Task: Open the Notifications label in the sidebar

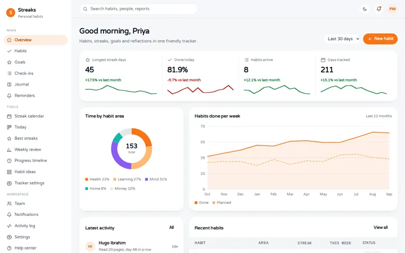Action: [26, 215]
